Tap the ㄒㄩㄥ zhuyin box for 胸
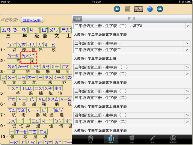 pos(27,88)
